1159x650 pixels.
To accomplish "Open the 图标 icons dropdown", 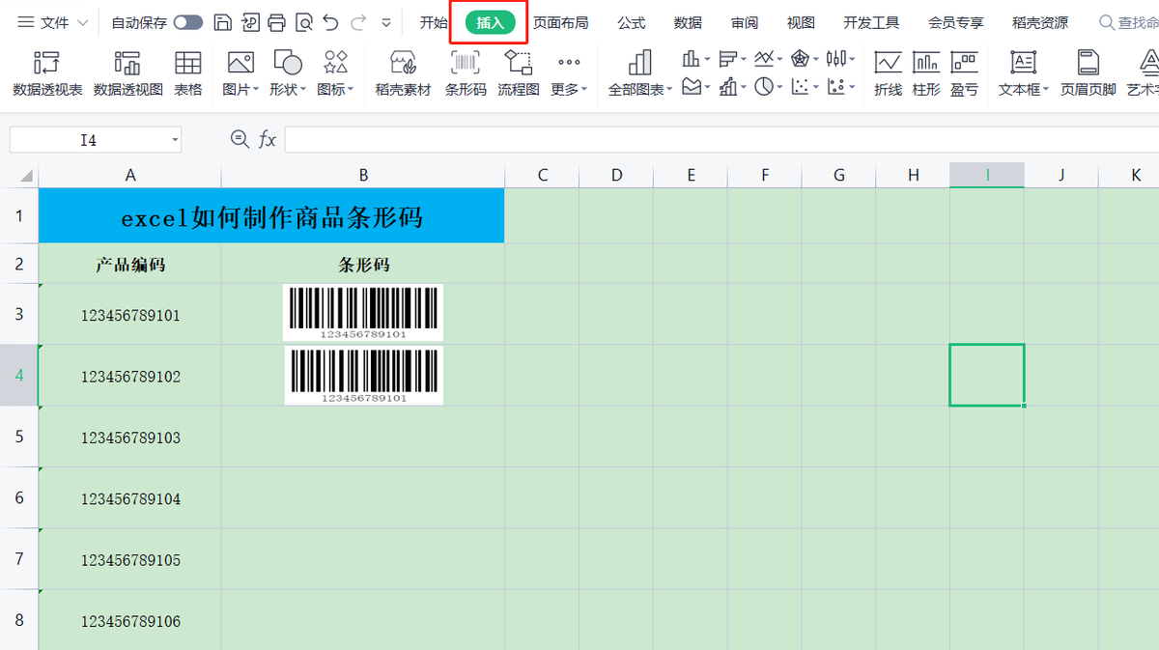I will tap(335, 74).
